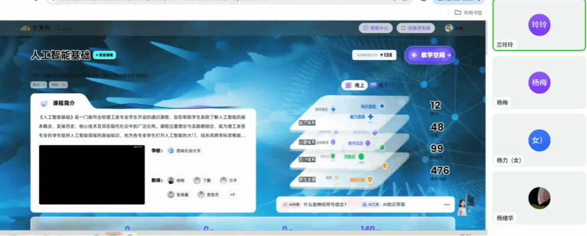Switch to the 线下 offline tab
Viewport: 587px width, 236px height.
pyautogui.click(x=379, y=86)
